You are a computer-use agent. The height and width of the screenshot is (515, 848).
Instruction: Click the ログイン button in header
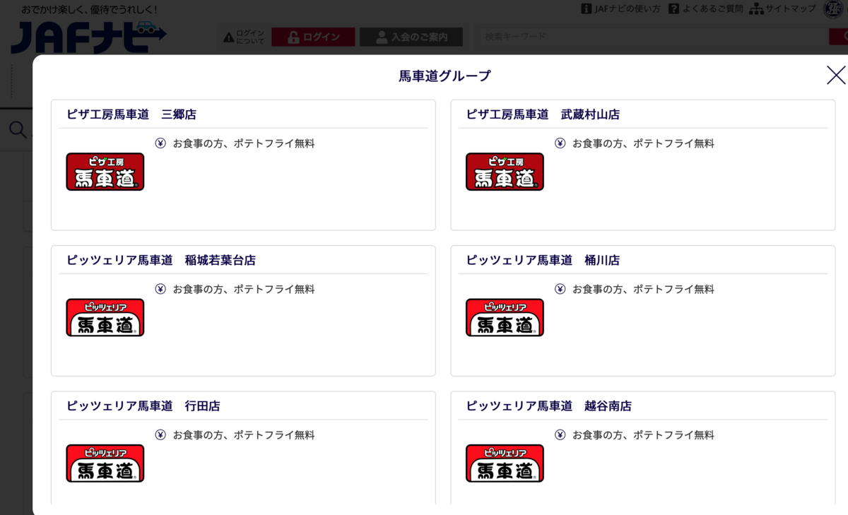pos(313,37)
